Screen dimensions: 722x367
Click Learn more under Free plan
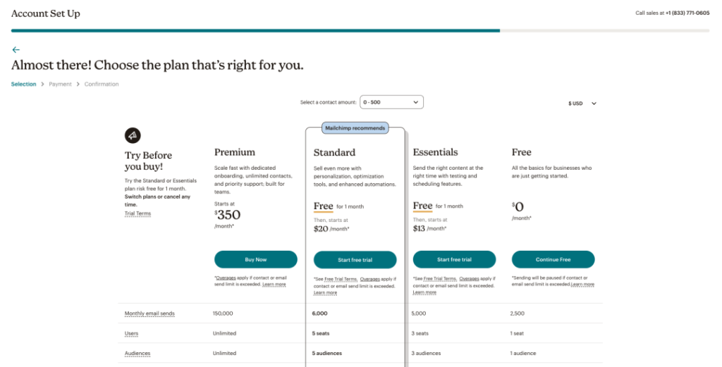pos(582,284)
